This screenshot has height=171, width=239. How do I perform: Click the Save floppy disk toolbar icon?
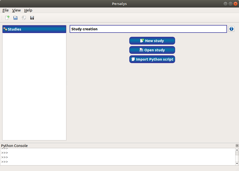point(32,18)
